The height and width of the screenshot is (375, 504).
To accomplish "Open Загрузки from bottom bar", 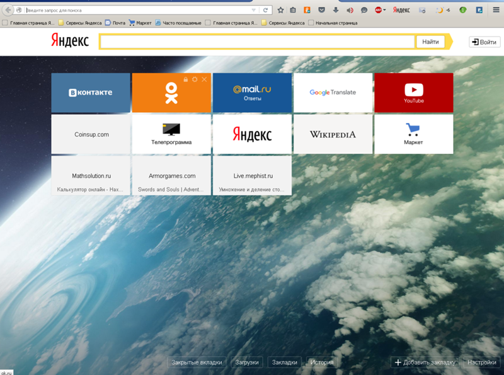I will click(x=247, y=362).
